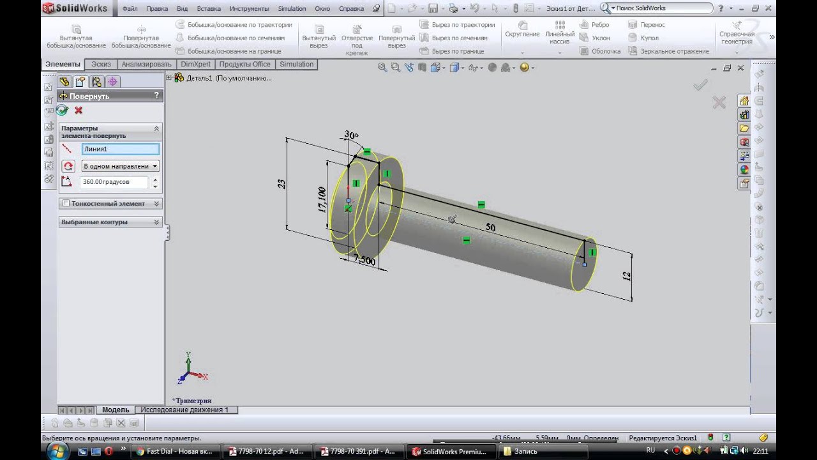Open the Инструменты menu
The height and width of the screenshot is (460, 817).
click(250, 9)
